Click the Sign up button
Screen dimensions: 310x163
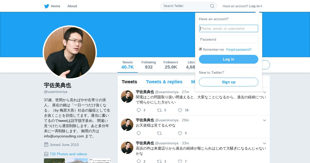point(229,82)
